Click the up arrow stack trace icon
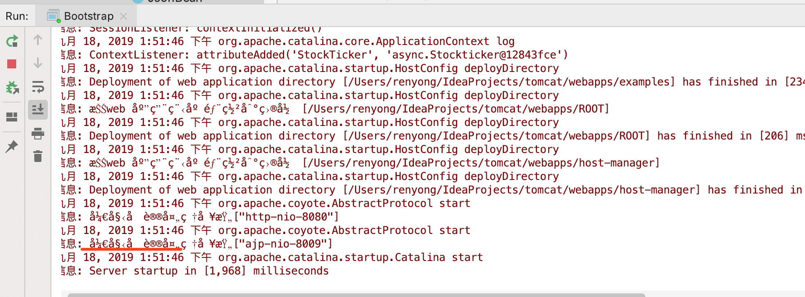 (x=38, y=40)
